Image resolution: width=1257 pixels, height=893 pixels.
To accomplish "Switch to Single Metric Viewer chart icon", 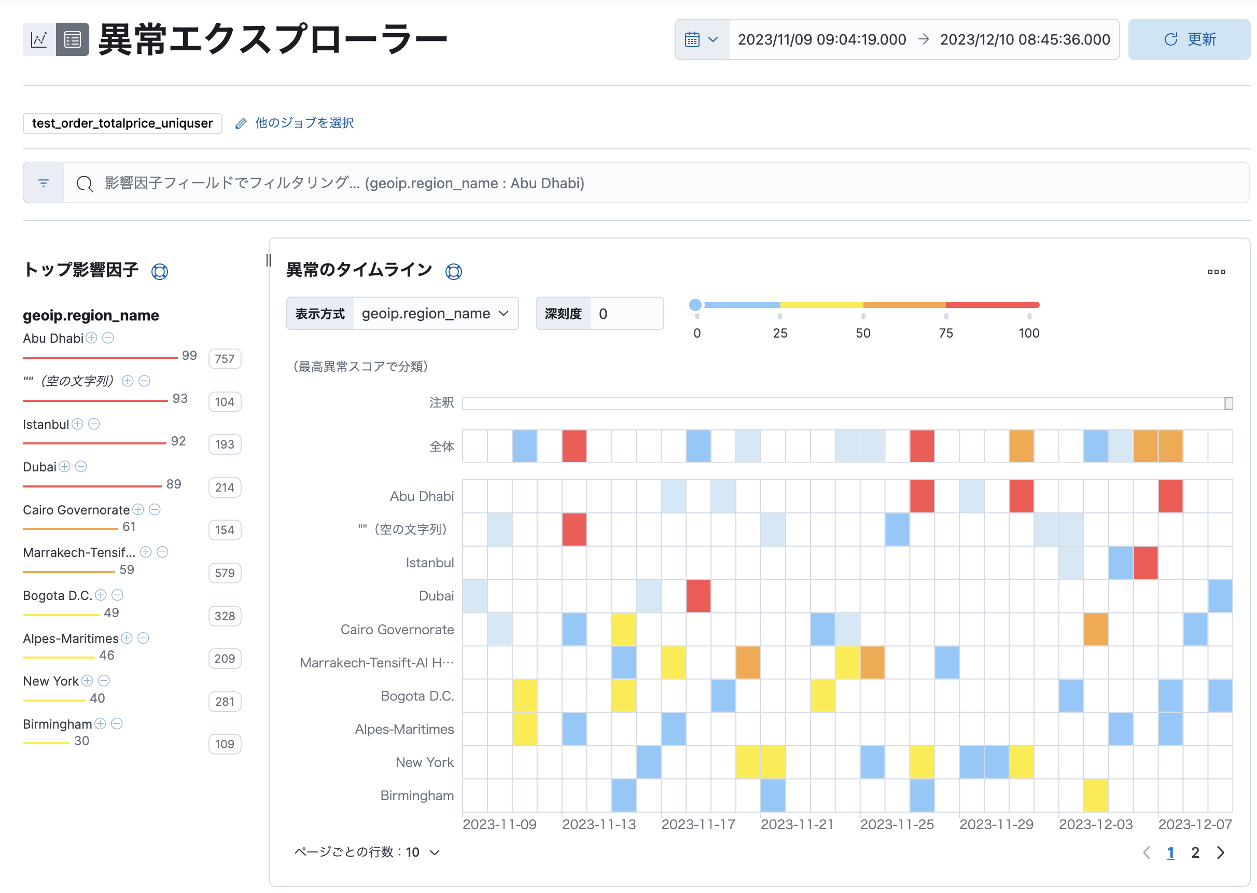I will [38, 39].
